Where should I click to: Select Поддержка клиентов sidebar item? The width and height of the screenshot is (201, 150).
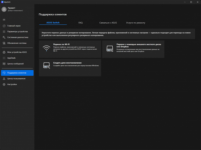[17, 73]
